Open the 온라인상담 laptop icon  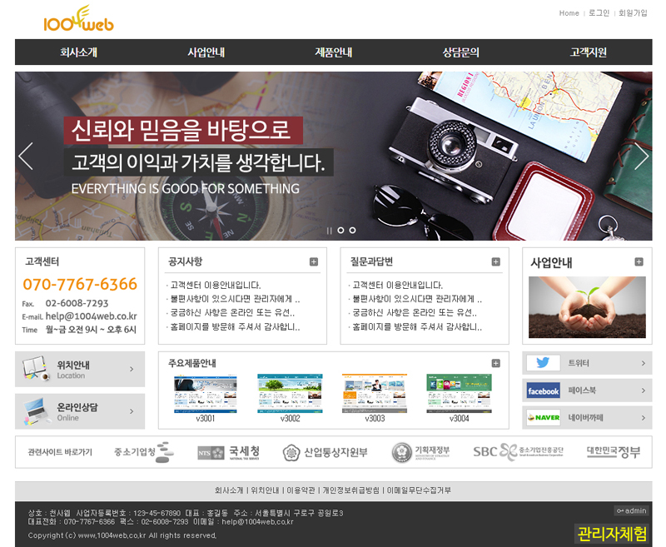tap(35, 411)
